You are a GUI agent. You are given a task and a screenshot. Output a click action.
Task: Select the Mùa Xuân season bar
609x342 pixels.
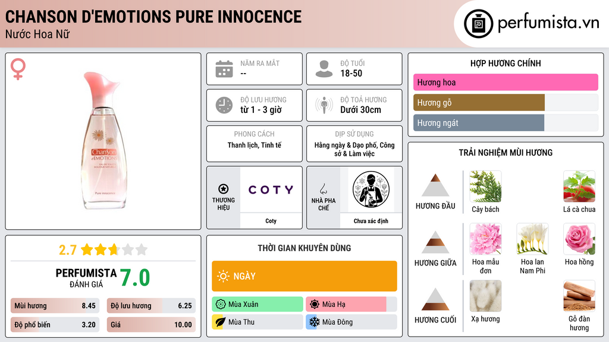pyautogui.click(x=257, y=305)
